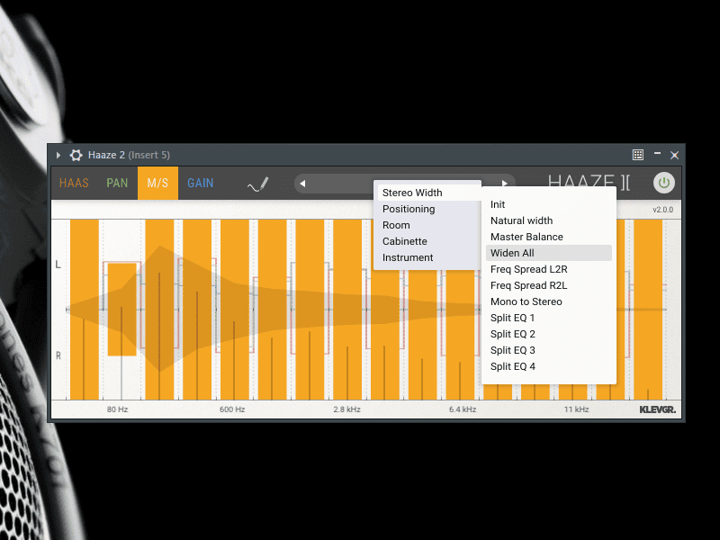The image size is (720, 540).
Task: Open the detached window grid icon
Action: point(638,155)
